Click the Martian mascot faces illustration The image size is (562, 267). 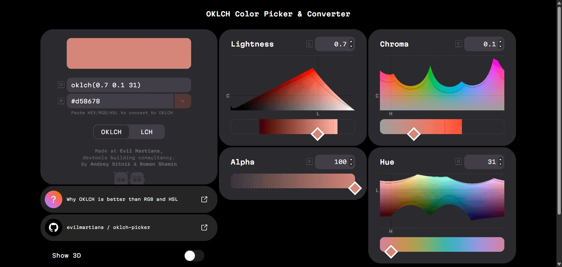pyautogui.click(x=129, y=178)
